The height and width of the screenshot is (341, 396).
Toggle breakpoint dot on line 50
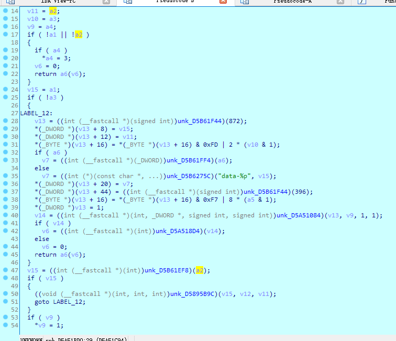pos(5,293)
